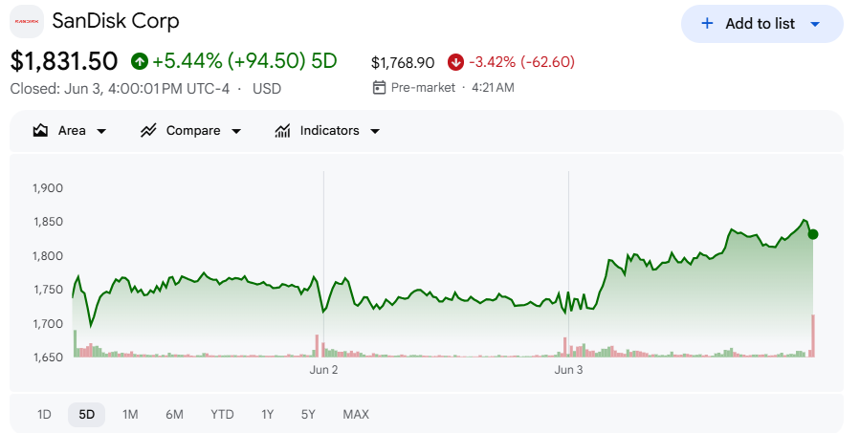Viewport: 860px width, 433px height.
Task: Click the 1,700 y-axis label
Action: click(48, 323)
